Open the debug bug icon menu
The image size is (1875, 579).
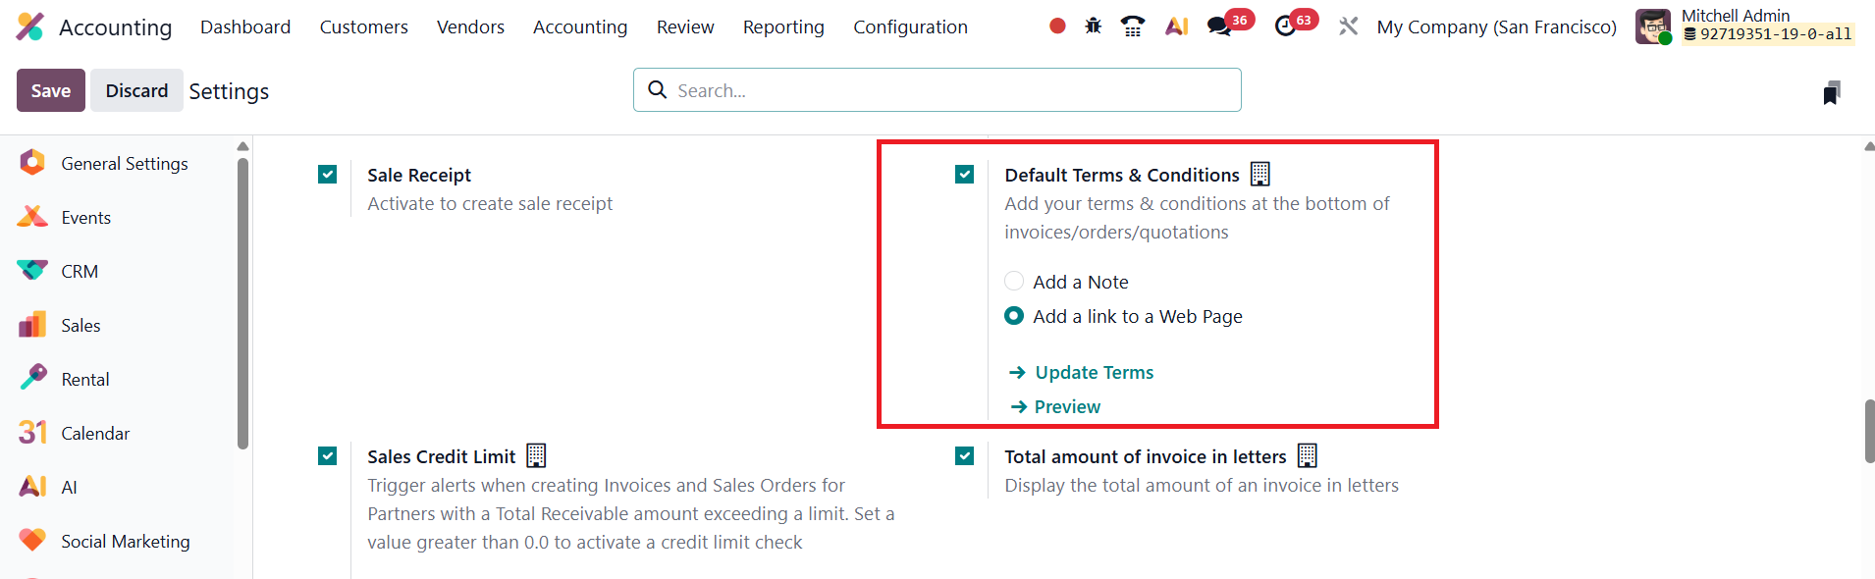(x=1093, y=26)
